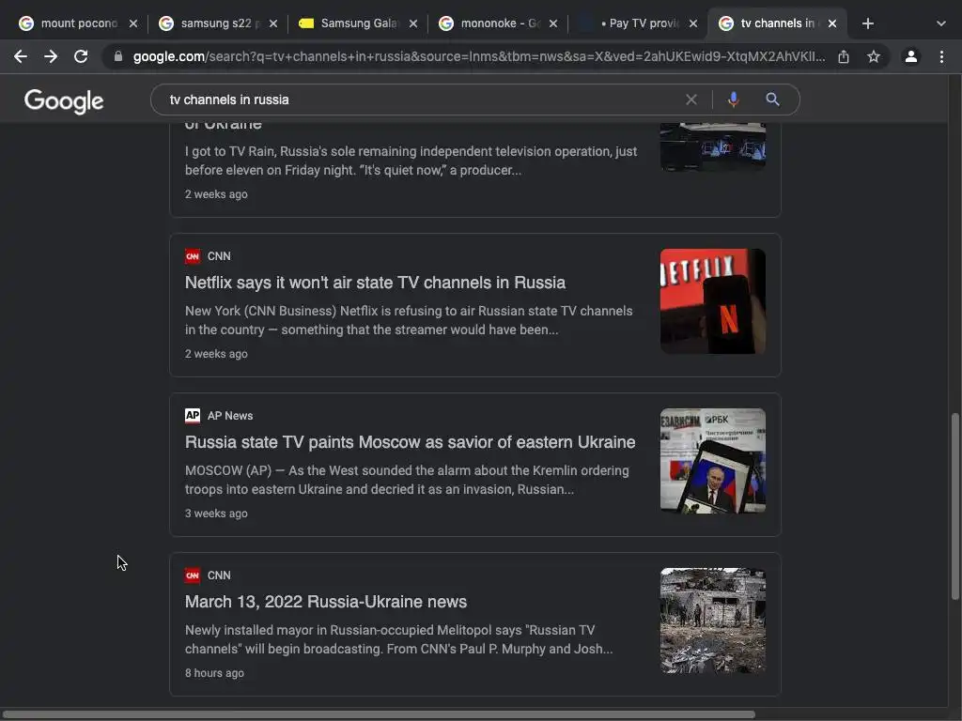Viewport: 962px width, 721px height.
Task: Open the TV Rain studio article thumbnail
Action: [713, 147]
